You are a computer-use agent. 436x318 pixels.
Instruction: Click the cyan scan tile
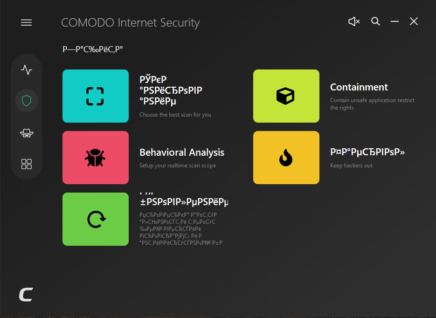pyautogui.click(x=96, y=96)
